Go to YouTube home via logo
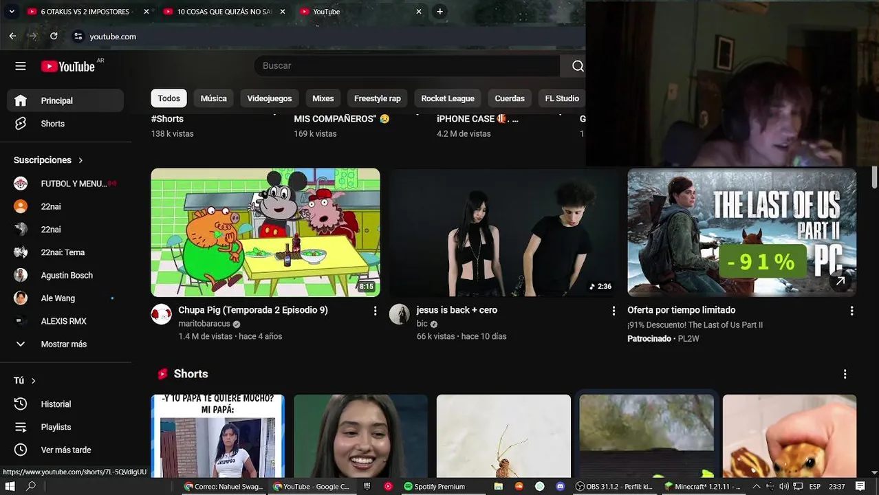The height and width of the screenshot is (495, 879). pyautogui.click(x=68, y=66)
